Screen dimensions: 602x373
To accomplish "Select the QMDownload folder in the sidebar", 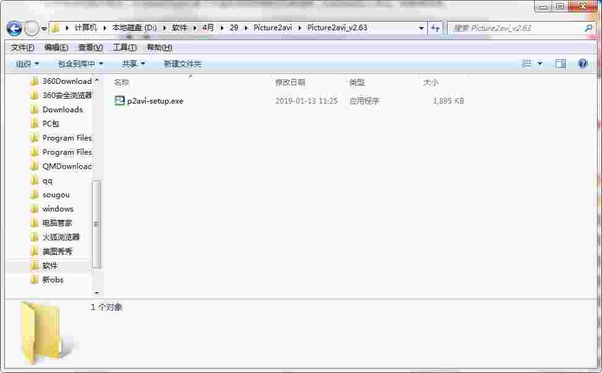I will (67, 166).
